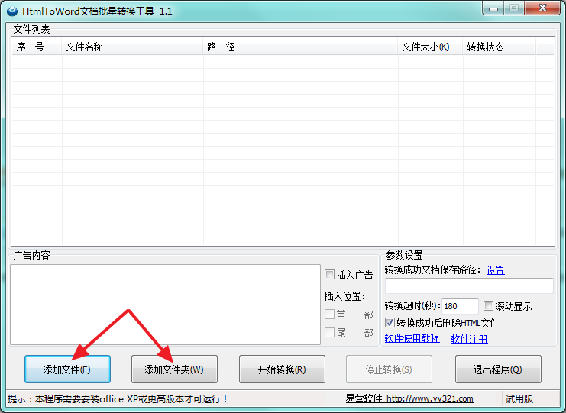Viewport: 566px width, 413px height.
Task: Click the 序号 column header
Action: [37, 47]
